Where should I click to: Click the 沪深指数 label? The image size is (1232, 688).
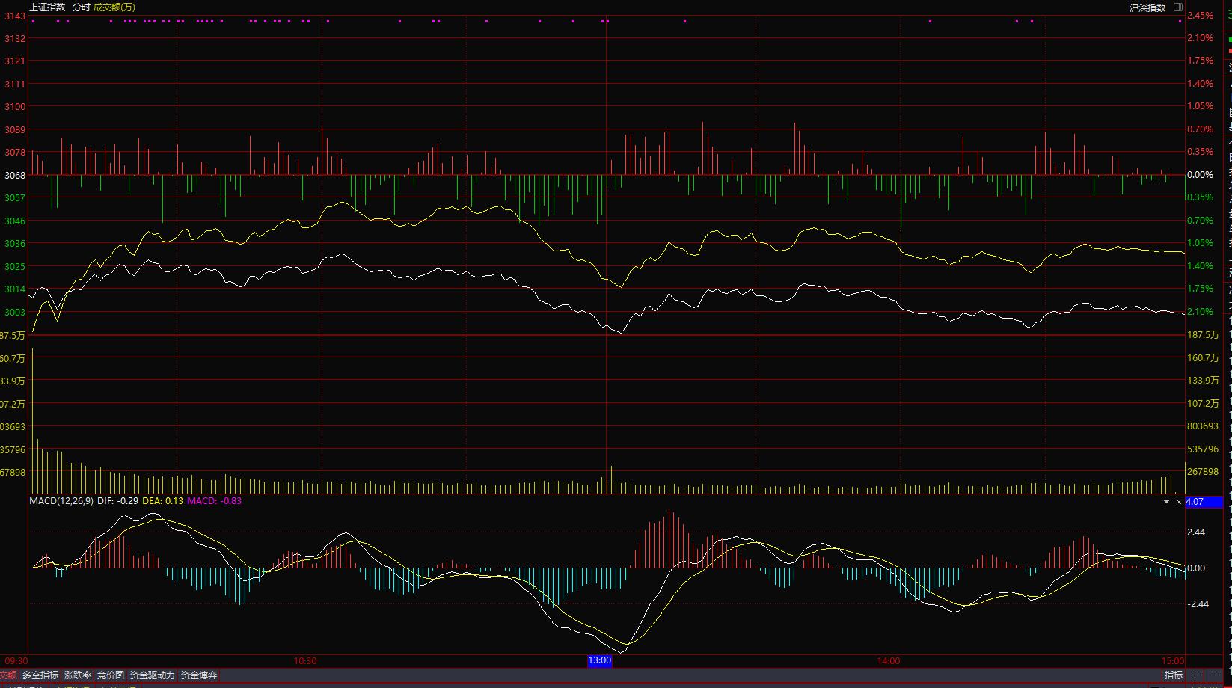coord(1147,7)
